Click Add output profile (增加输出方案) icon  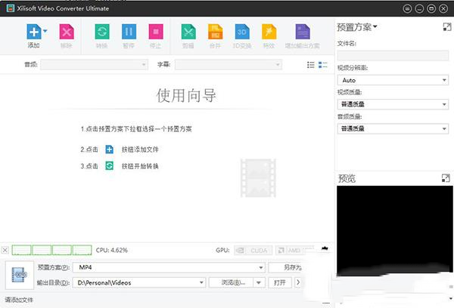[x=302, y=32]
